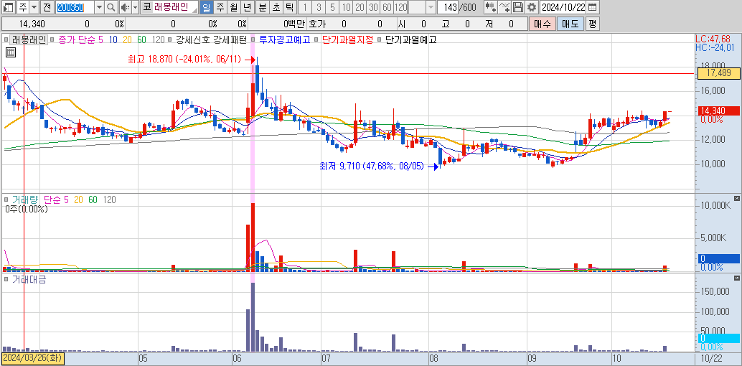
Task: Toggle the side panel icon at toolbar start
Action: point(8,7)
